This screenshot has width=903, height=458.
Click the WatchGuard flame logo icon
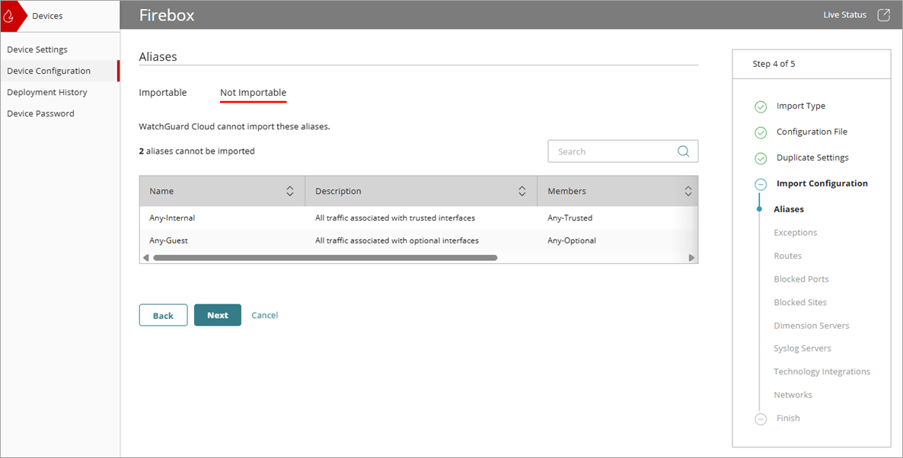[x=8, y=16]
